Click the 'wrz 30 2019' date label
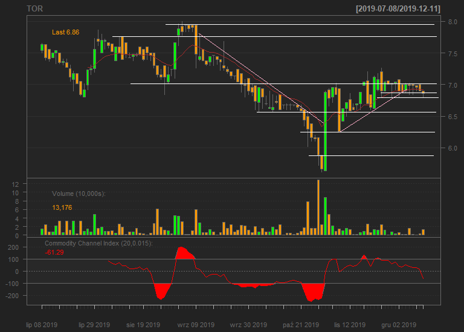Image resolution: width=464 pixels, height=332 pixels. click(x=248, y=325)
